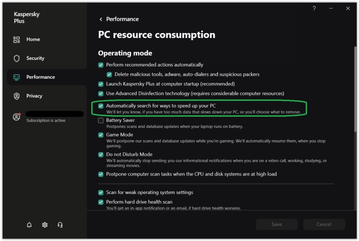Select the Privacy menu item
Image resolution: width=359 pixels, height=241 pixels.
click(34, 96)
